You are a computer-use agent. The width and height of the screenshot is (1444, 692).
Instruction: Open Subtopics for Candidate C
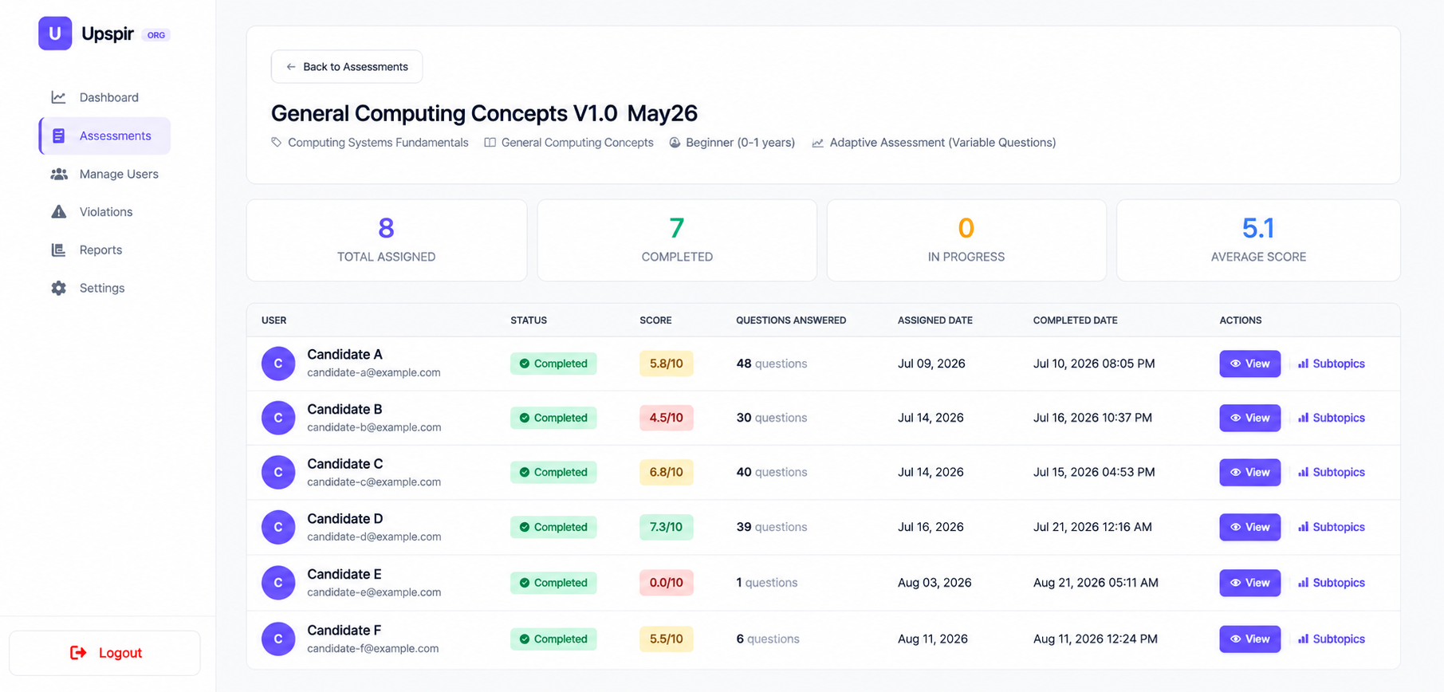1331,472
